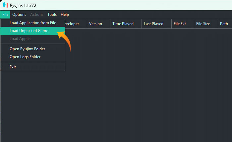
Task: Sort list by File Size column
Action: click(203, 24)
